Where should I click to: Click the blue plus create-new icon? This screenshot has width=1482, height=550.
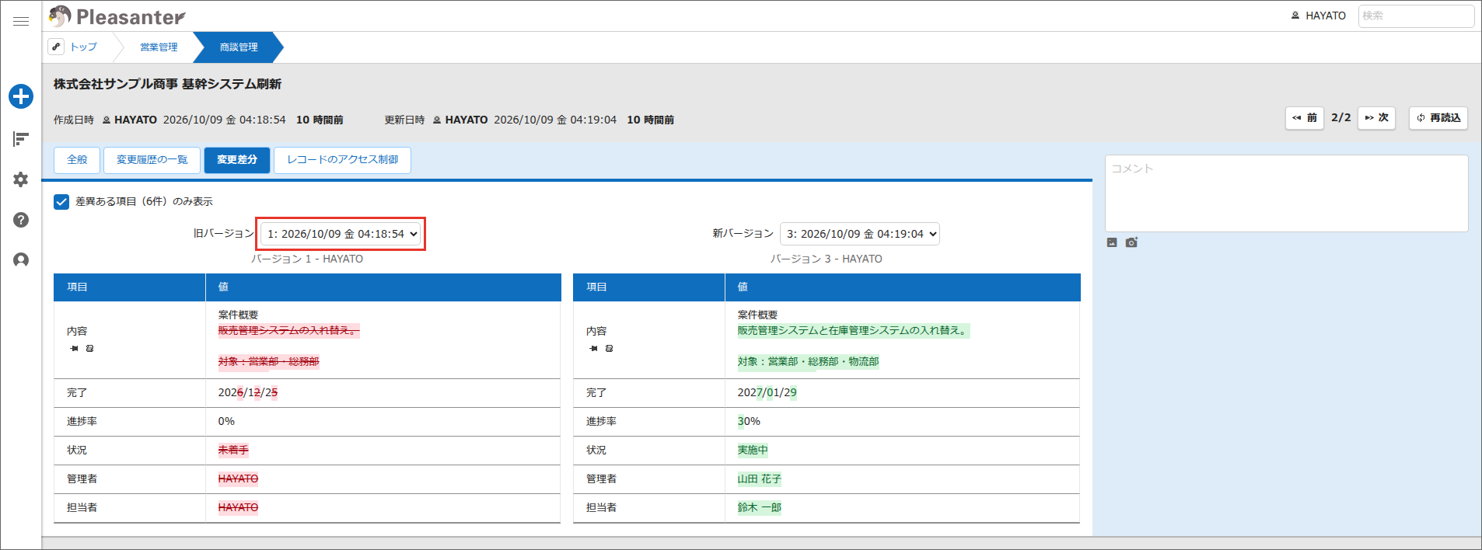pos(21,96)
